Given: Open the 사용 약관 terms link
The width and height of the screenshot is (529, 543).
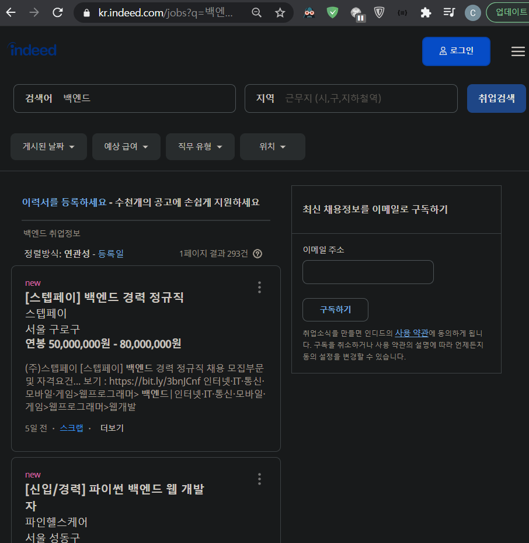Looking at the screenshot, I should (x=412, y=333).
